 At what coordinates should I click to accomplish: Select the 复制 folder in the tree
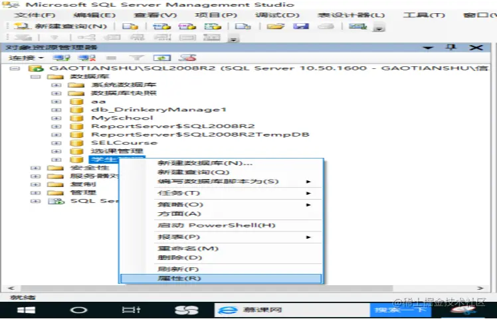83,184
